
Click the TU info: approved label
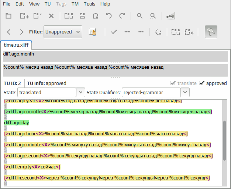pos(46,83)
